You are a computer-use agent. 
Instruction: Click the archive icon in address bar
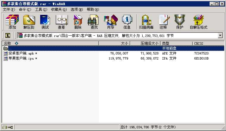point(20,35)
